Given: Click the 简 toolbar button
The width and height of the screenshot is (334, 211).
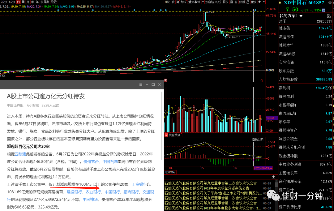Looking at the screenshot, I should coord(178,2).
